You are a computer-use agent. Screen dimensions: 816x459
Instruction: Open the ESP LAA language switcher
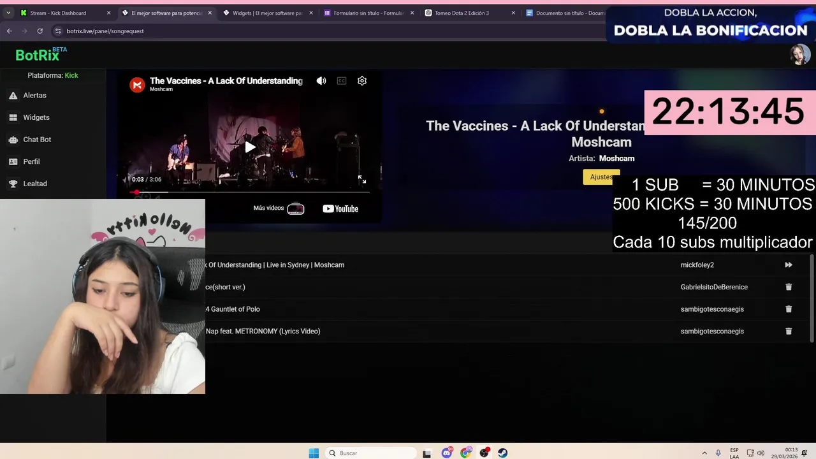point(734,453)
